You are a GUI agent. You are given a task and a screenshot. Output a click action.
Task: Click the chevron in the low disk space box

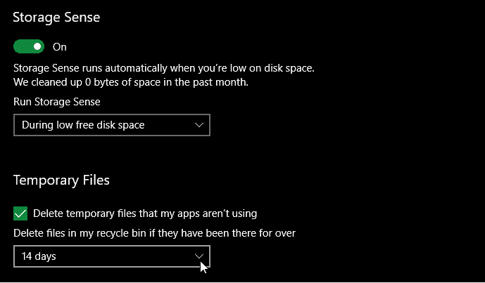click(x=199, y=125)
